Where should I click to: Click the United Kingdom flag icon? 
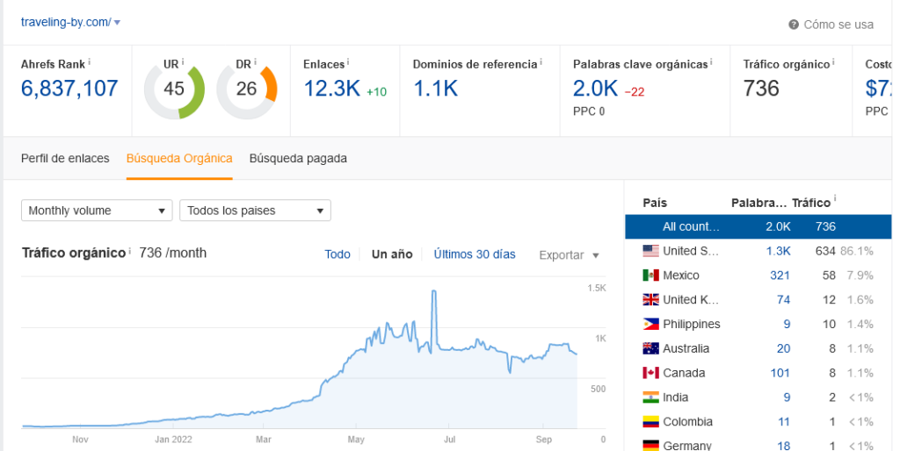[x=650, y=300]
